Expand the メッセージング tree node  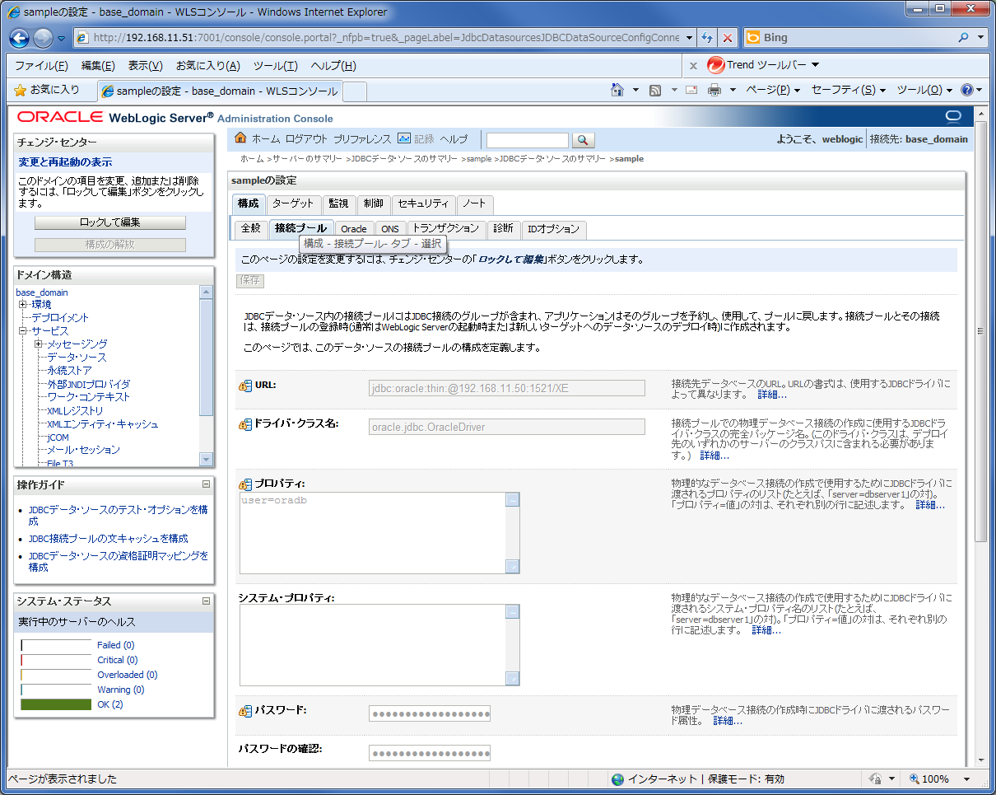point(39,344)
